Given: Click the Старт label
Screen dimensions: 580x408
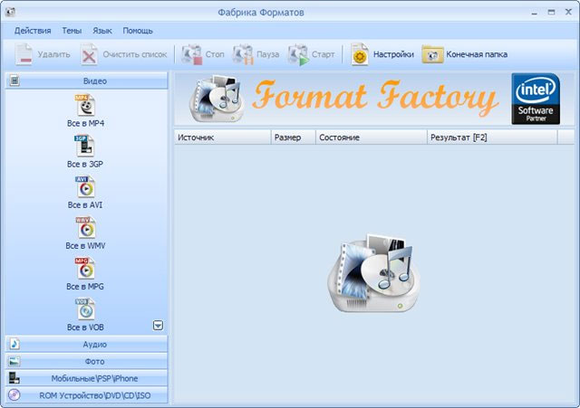Looking at the screenshot, I should click(x=323, y=54).
